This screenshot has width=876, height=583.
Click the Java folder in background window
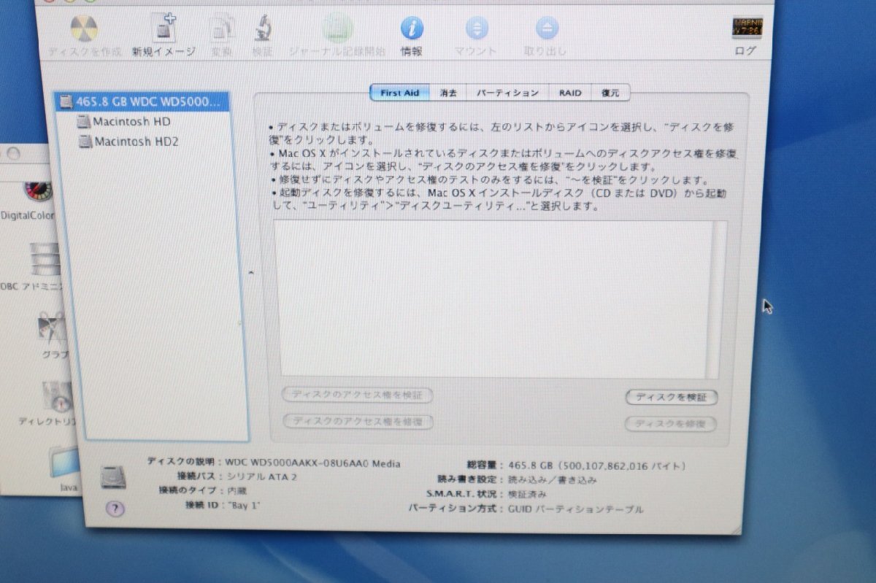[x=66, y=463]
